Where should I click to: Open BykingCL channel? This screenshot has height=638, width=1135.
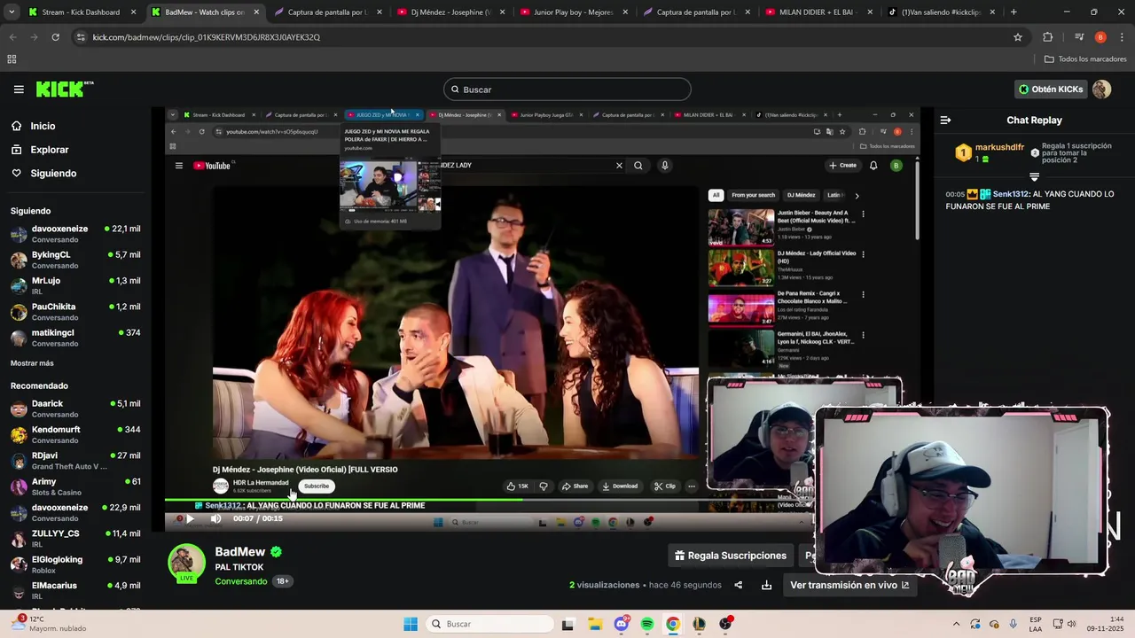pyautogui.click(x=75, y=260)
